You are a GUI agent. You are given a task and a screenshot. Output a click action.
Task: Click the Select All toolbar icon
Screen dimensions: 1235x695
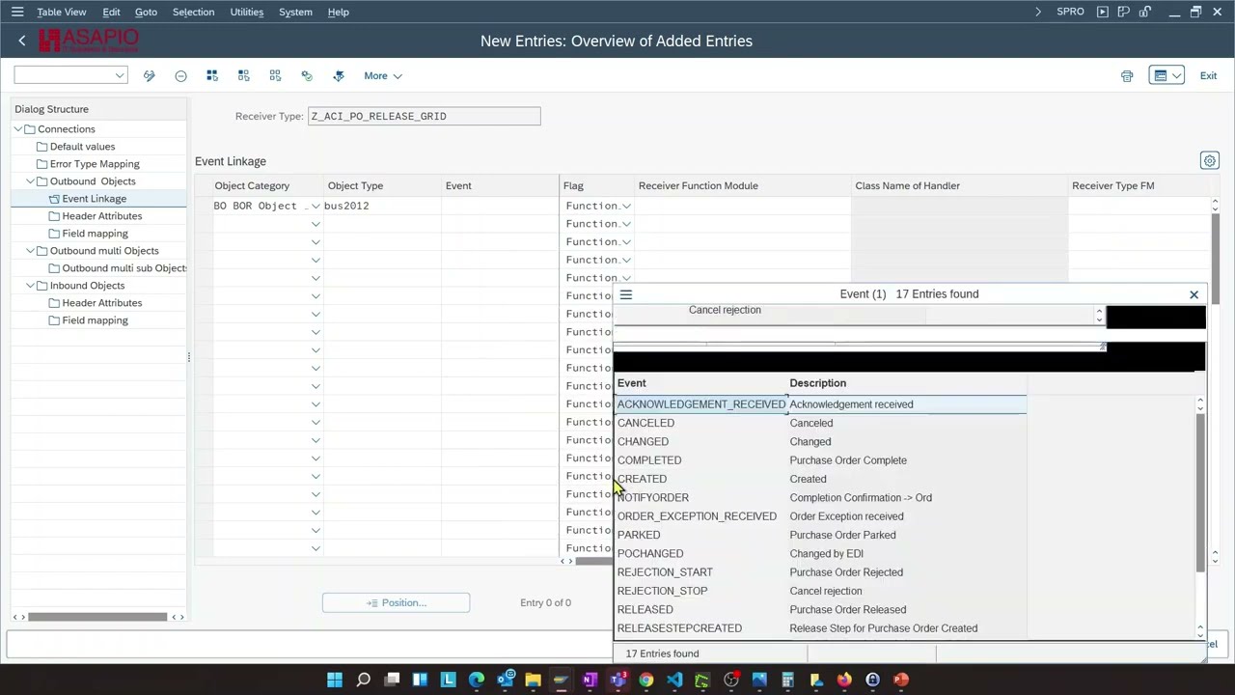[x=212, y=75]
